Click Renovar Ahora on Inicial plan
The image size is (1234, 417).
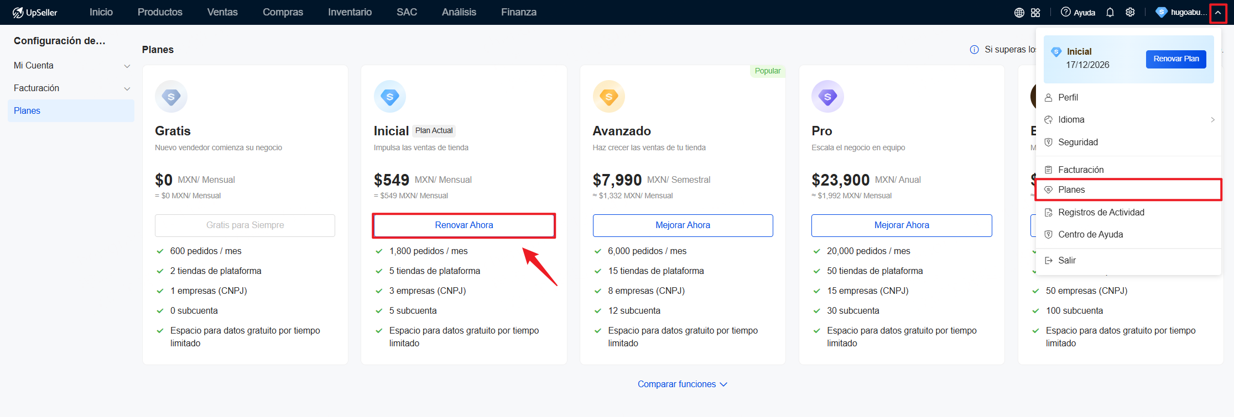464,225
